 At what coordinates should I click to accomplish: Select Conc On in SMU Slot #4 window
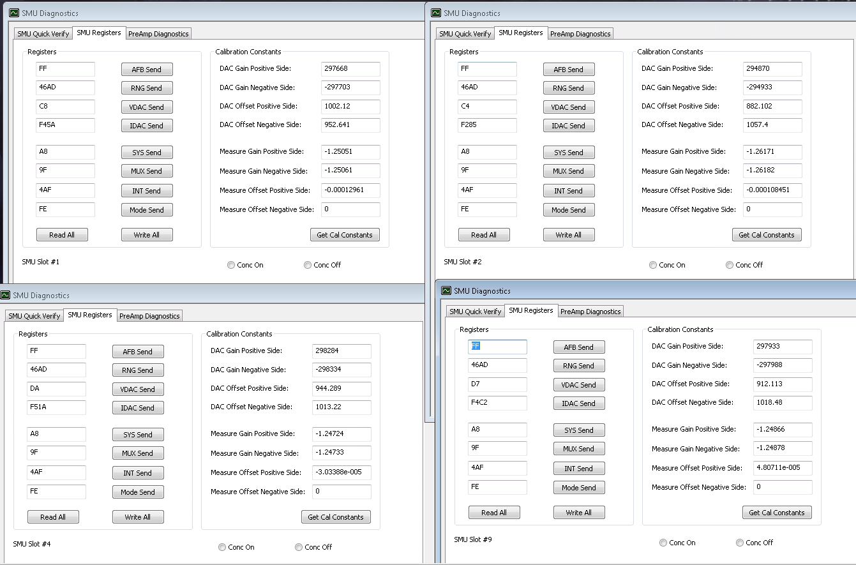(x=236, y=547)
